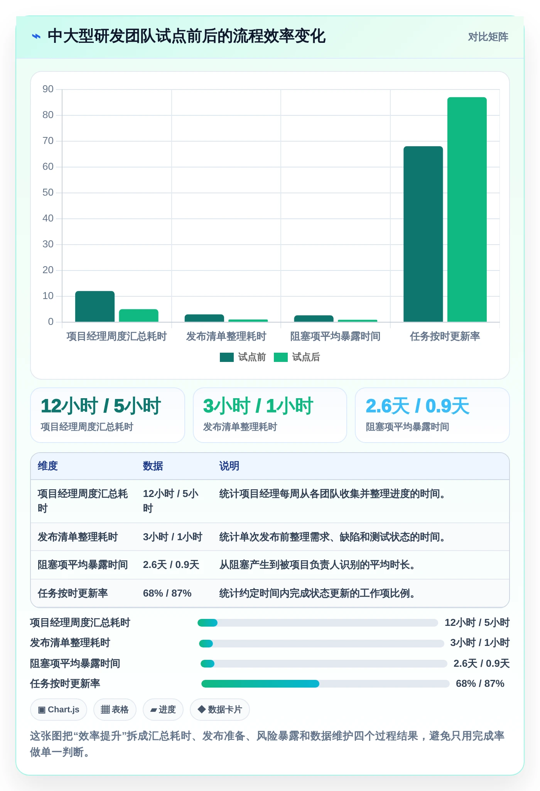540x791 pixels.
Task: Click the 试点前 legend label
Action: (x=252, y=357)
